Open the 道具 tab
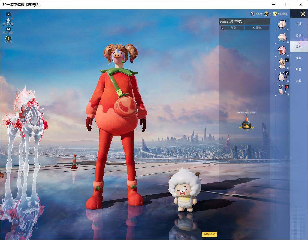This screenshot has width=308, height=240. point(299,81)
